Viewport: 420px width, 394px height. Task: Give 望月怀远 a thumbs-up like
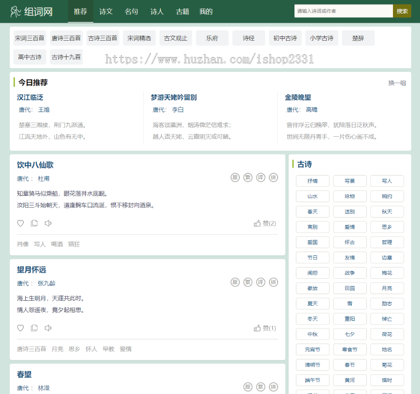tap(257, 328)
